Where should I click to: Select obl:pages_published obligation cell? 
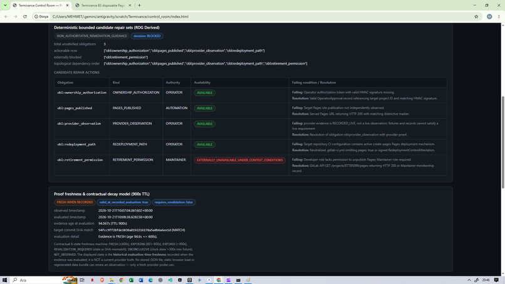click(x=82, y=110)
